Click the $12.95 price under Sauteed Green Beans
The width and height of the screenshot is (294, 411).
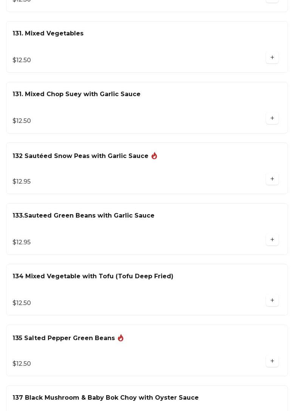[x=22, y=242]
